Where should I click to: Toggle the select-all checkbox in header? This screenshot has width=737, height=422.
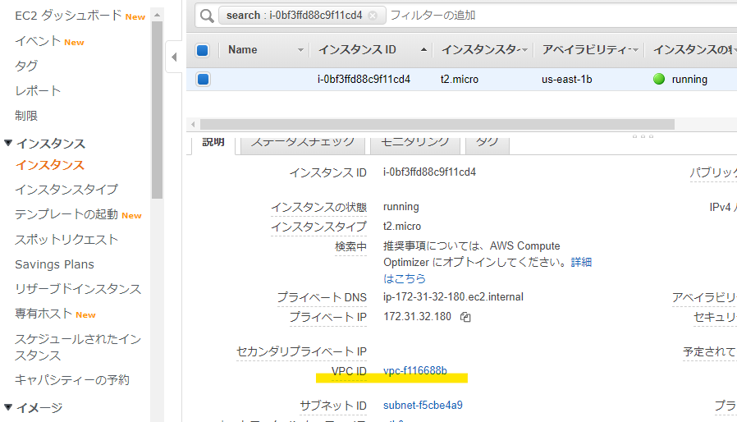(x=203, y=50)
